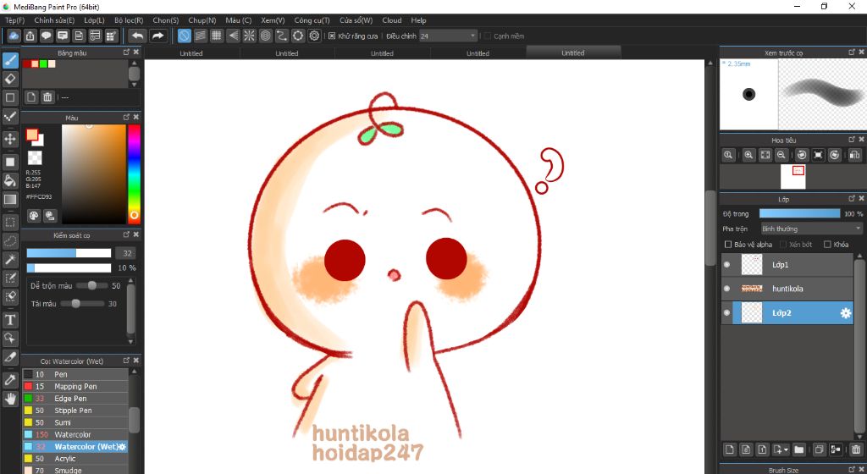Undock the Bảng màu panel

pyautogui.click(x=126, y=52)
